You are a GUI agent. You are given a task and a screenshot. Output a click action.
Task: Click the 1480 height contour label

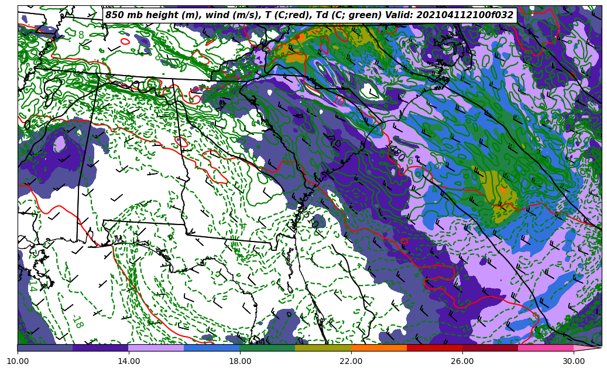396,151
